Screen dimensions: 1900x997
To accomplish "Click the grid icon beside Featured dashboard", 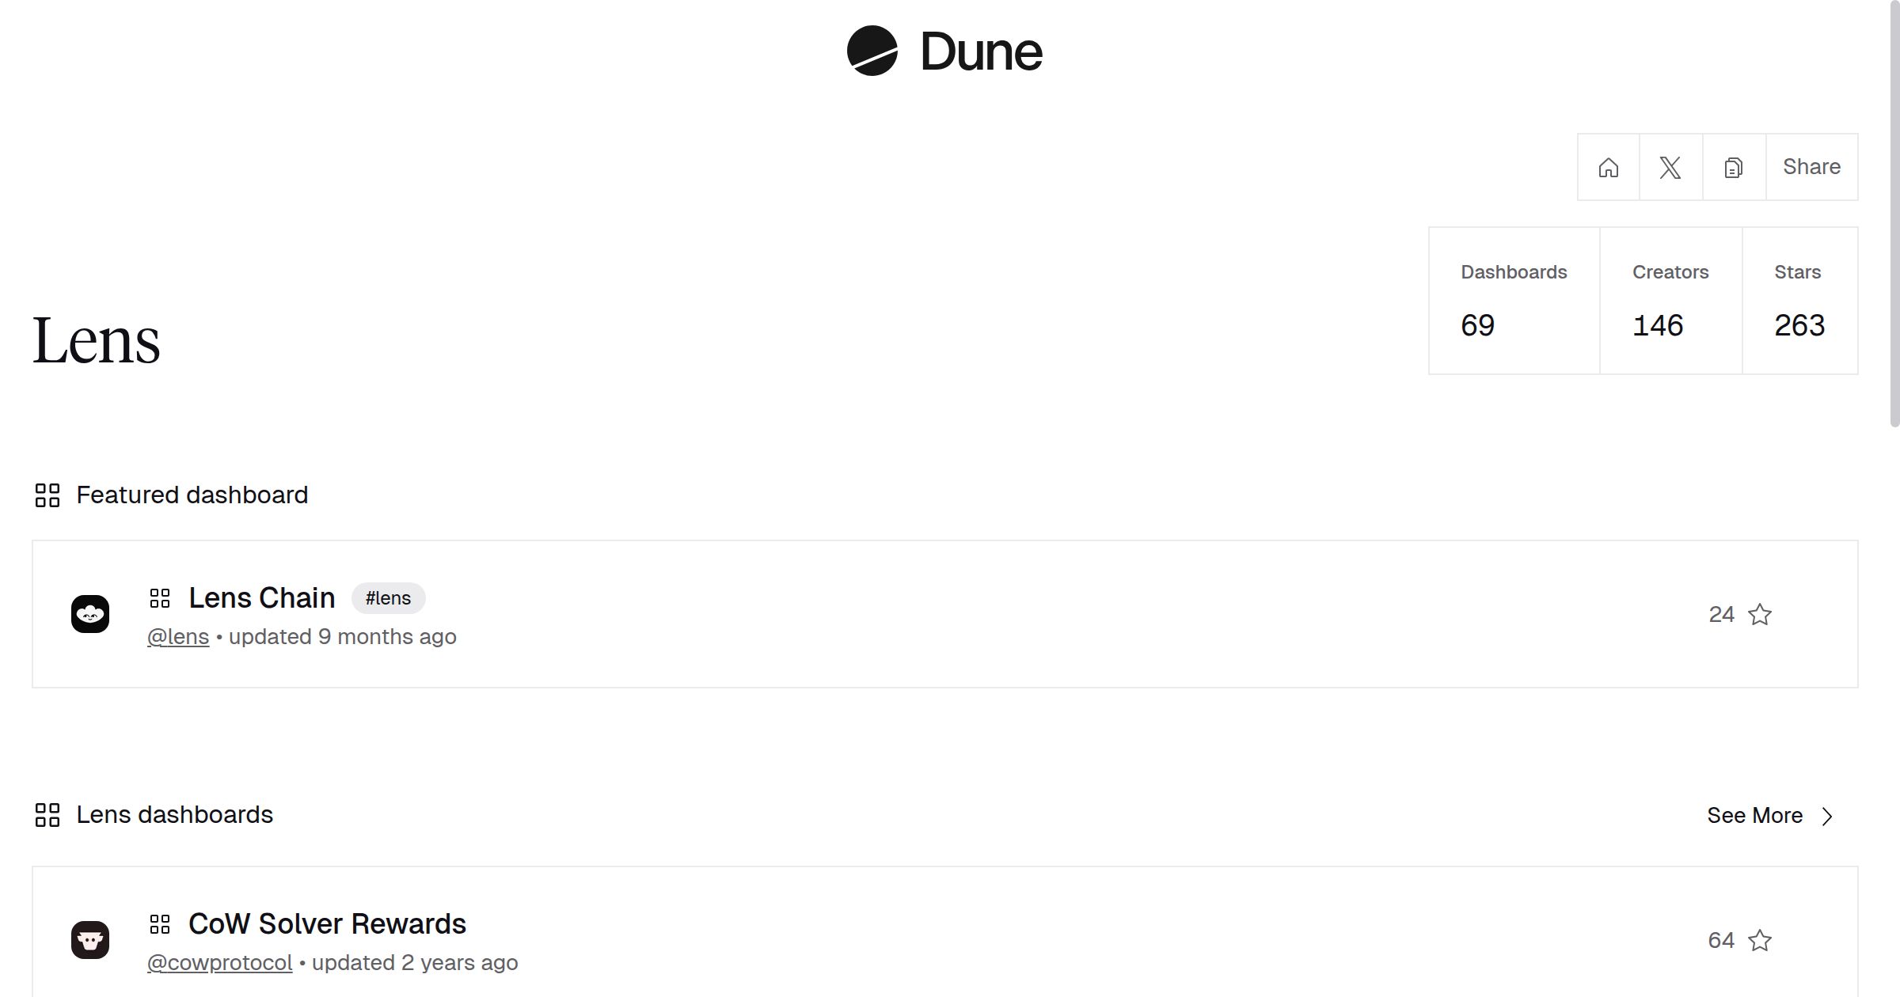I will (x=47, y=495).
